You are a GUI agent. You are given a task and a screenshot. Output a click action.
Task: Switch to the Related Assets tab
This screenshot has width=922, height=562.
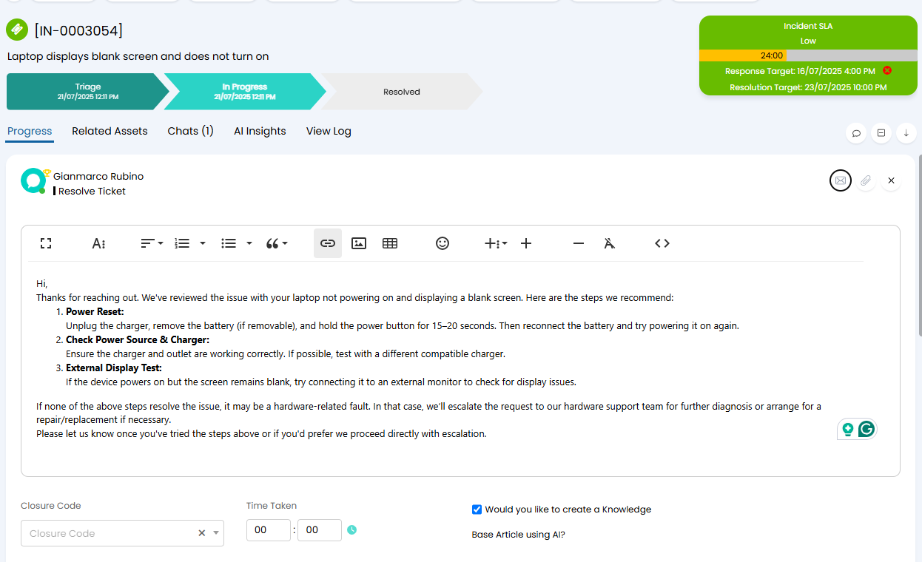pos(110,131)
